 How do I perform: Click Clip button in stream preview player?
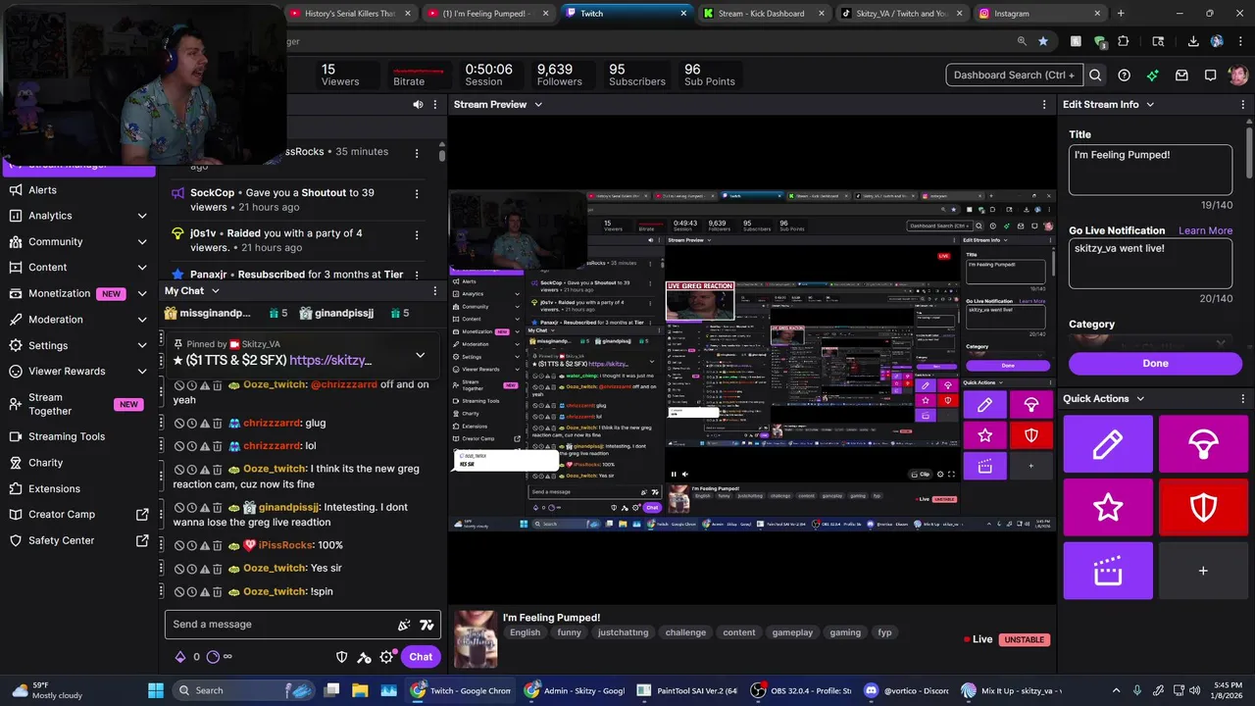[921, 475]
